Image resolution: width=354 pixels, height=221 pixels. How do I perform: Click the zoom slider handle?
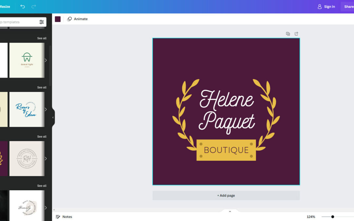coord(332,217)
